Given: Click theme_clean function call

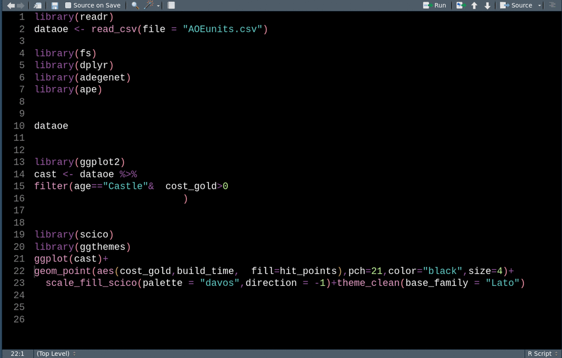Looking at the screenshot, I should click(368, 283).
